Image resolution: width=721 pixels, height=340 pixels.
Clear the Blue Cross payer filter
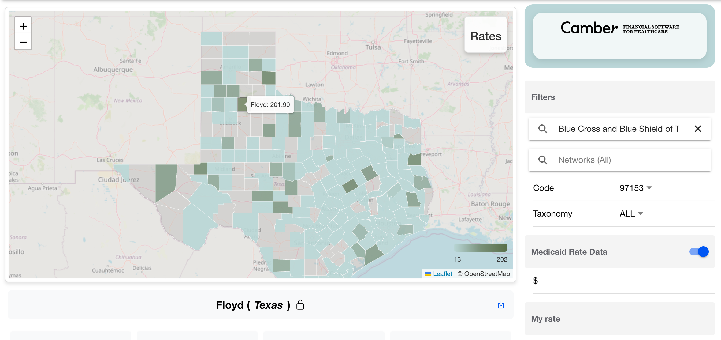[x=698, y=129]
